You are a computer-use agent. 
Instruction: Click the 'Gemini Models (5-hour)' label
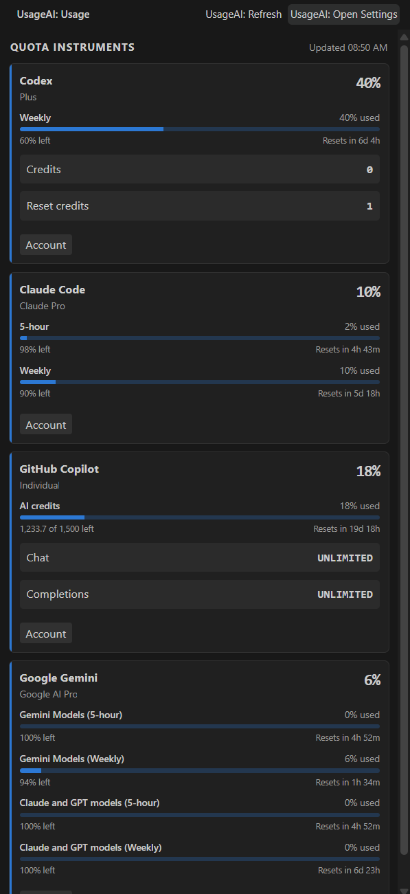coord(71,715)
